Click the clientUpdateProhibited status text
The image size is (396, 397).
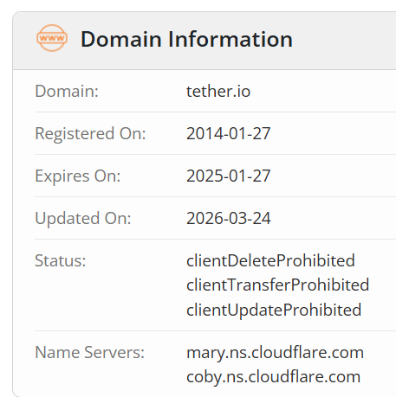(274, 311)
